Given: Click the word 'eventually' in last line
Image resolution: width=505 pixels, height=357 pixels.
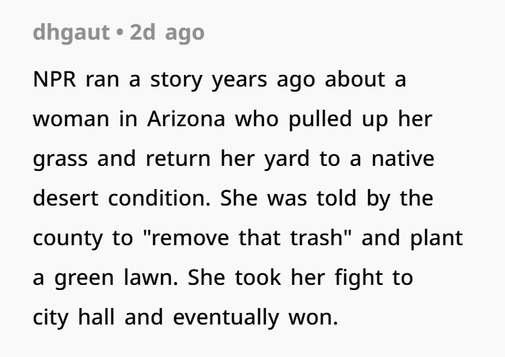Looking at the screenshot, I should (226, 318).
